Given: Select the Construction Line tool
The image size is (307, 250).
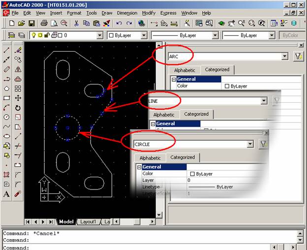Looking at the screenshot, I should coord(6,60).
